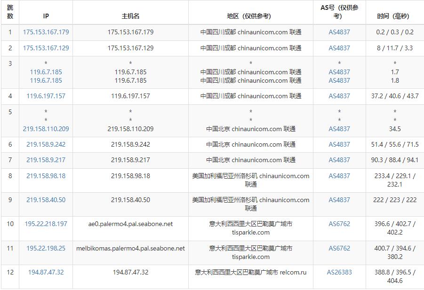Image resolution: width=424 pixels, height=290 pixels.
Task: Click the time value 90.3 / 88.4 / 94.1
Action: 395,160
